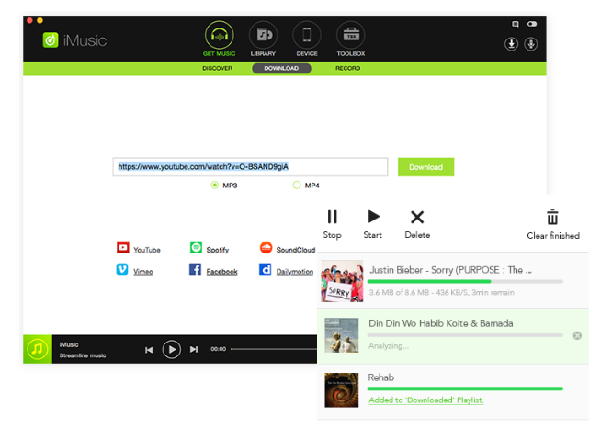Open the YouTube link
Screen dimensions: 612x439
coord(147,250)
